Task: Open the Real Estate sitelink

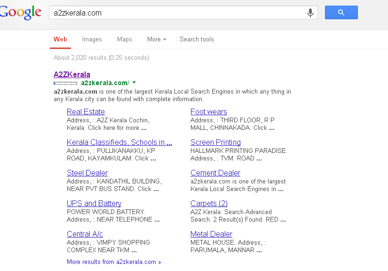Action: (x=86, y=112)
